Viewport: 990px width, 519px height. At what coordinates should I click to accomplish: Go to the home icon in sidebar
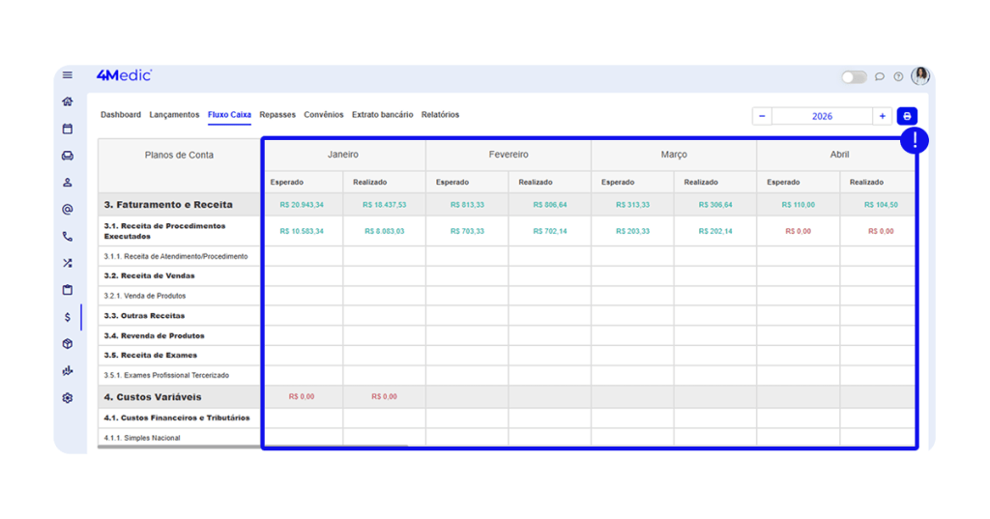tap(68, 101)
